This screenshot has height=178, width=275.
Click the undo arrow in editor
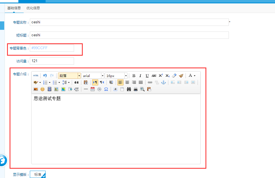tap(45, 76)
